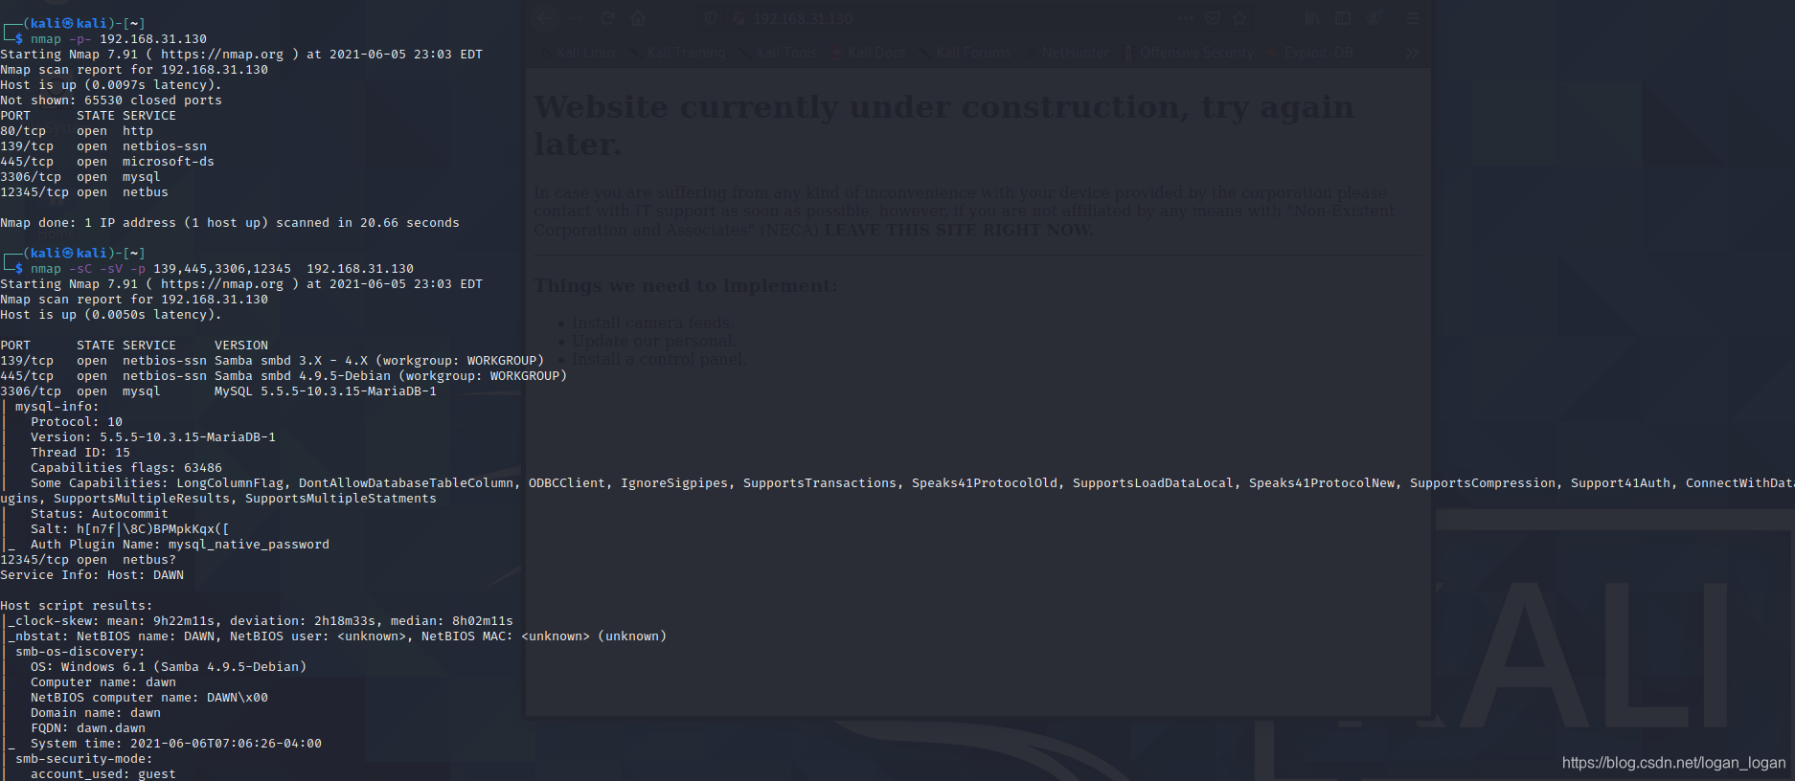Save page to Pocket
The image size is (1795, 781).
coord(1213,18)
